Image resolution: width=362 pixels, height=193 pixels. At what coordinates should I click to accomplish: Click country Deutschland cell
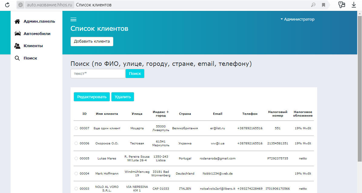185,173
